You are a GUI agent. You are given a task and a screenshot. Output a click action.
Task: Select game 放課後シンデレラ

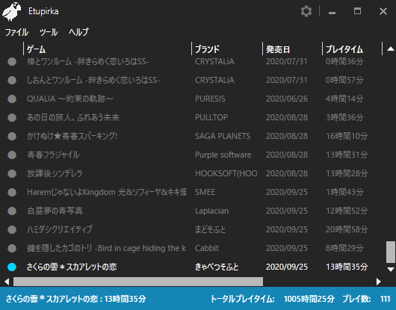coord(55,174)
